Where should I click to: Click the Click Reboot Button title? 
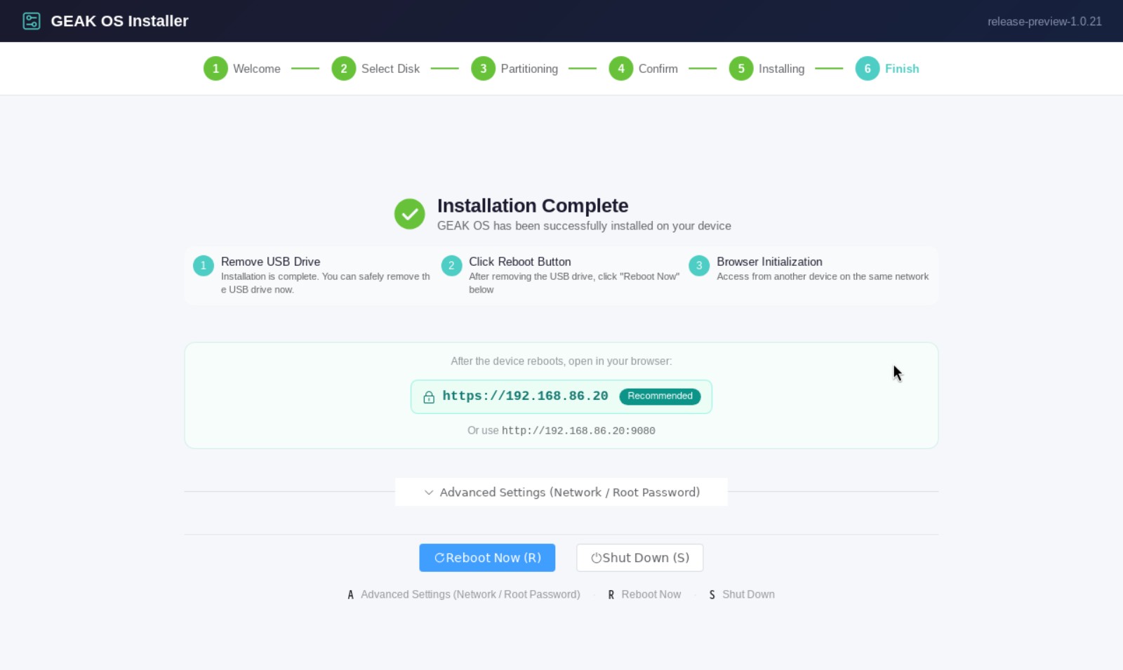point(520,262)
